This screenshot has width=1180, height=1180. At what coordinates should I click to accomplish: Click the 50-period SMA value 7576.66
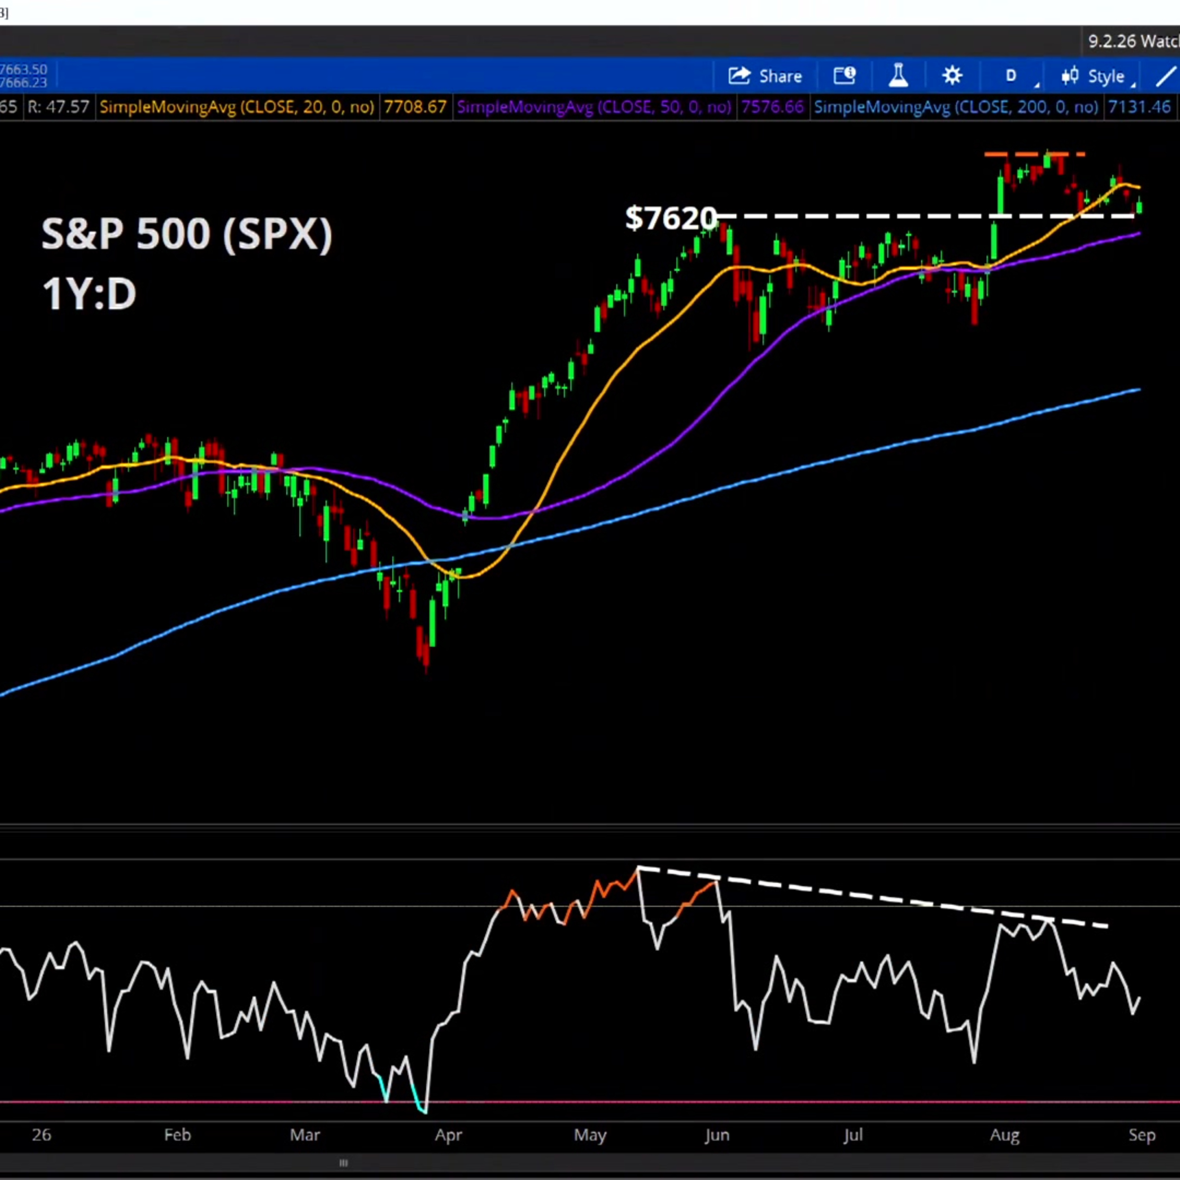772,107
